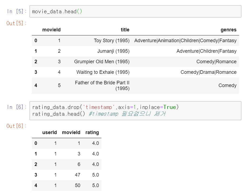Click the movieId header in movie table
245x193 pixels.
click(52, 30)
